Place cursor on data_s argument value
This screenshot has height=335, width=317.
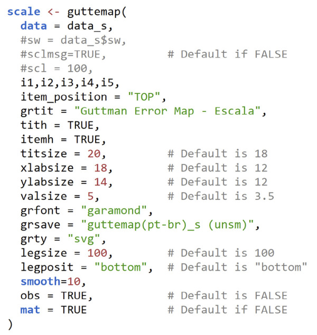[87, 26]
